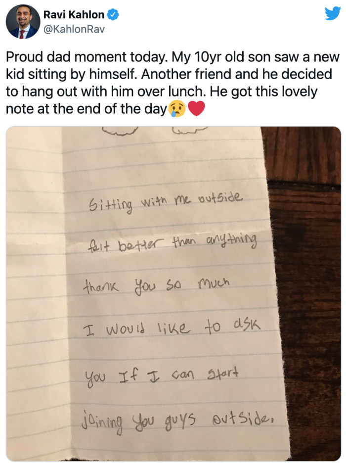Viewport: 346px width, 468px height.
Task: Click the left cloud doodle on note
Action: 120,131
